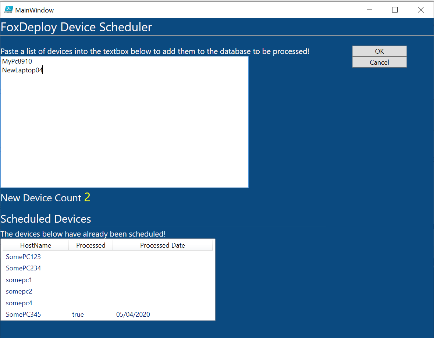Click the PowerShell icon in title bar
This screenshot has height=338, width=434.
pyautogui.click(x=8, y=10)
